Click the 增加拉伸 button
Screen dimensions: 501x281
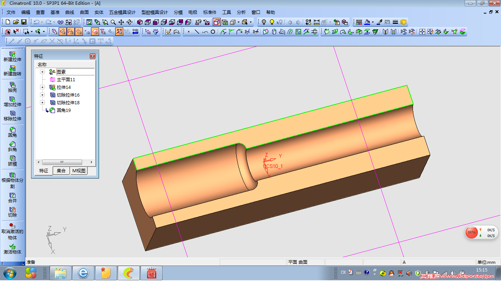[x=12, y=101]
